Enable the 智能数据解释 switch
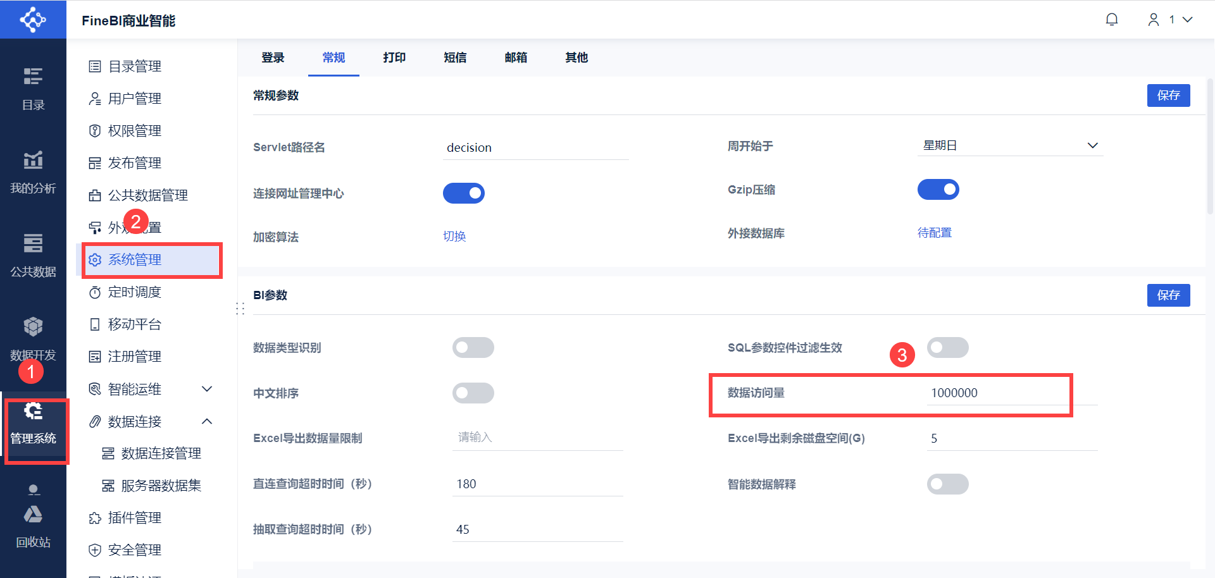This screenshot has width=1215, height=578. [x=948, y=484]
